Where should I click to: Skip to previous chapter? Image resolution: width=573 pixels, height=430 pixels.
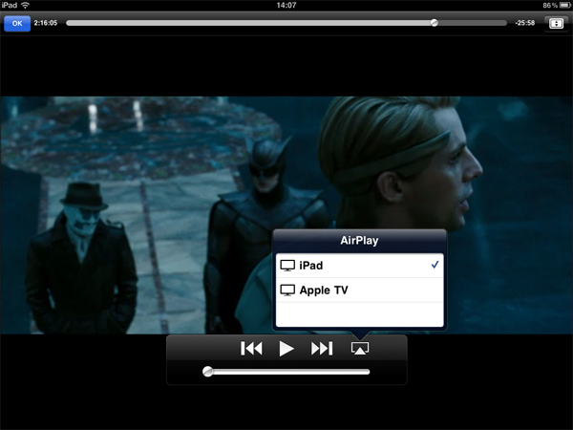point(251,348)
